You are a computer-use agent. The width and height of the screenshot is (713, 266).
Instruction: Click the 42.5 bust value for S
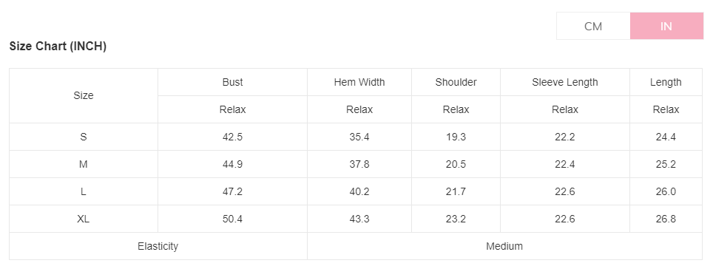[232, 137]
